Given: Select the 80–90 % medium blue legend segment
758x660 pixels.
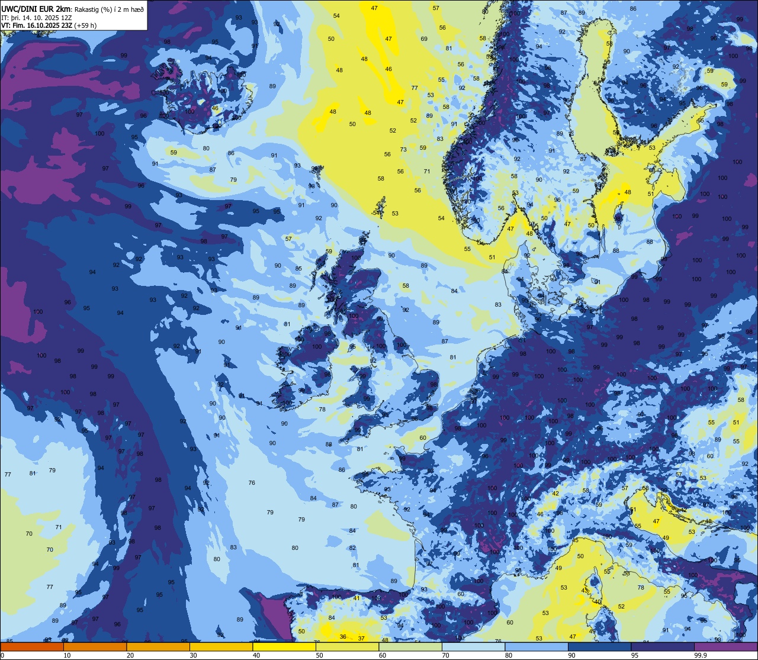Looking at the screenshot, I should (x=537, y=647).
